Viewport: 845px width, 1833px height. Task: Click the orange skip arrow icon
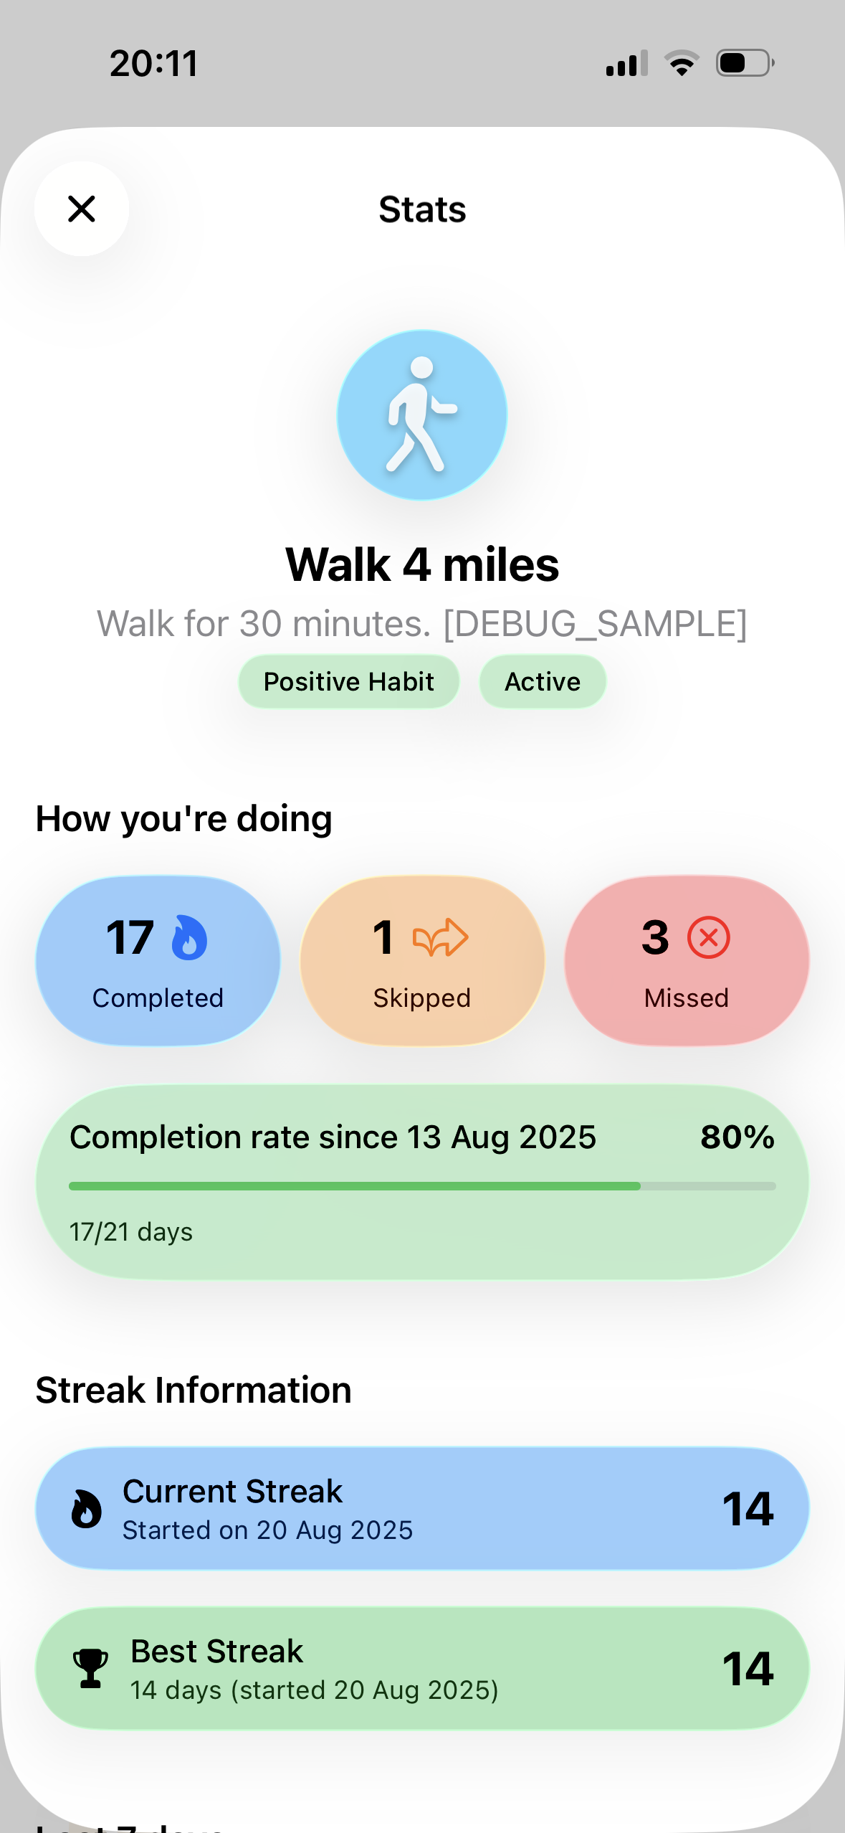click(440, 937)
